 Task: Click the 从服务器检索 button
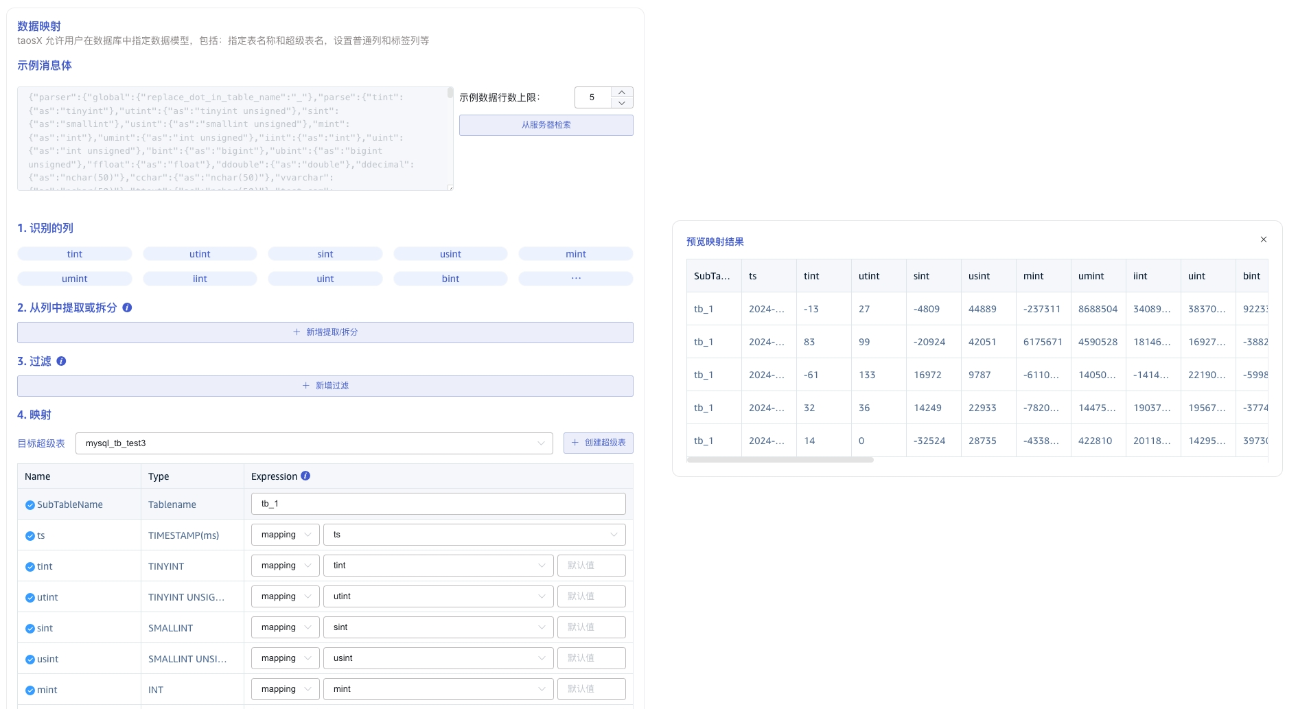pos(546,125)
